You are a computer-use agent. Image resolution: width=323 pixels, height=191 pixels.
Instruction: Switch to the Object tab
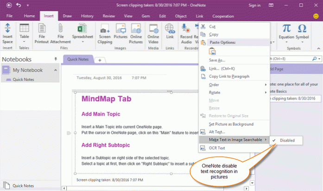(181, 16)
